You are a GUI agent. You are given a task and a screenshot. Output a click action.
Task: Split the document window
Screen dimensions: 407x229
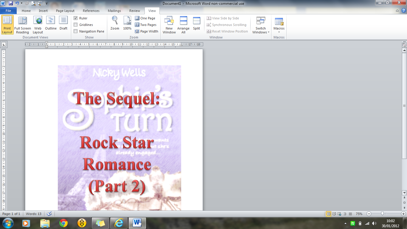click(196, 23)
